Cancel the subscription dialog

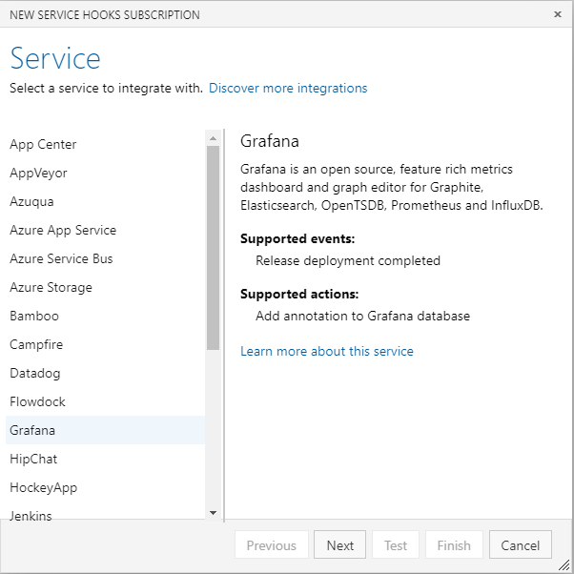(521, 545)
